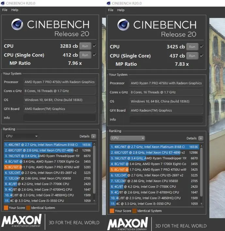This screenshot has width=225, height=231.
Task: Click Identical System swatch in left window
Action: click(x=28, y=208)
